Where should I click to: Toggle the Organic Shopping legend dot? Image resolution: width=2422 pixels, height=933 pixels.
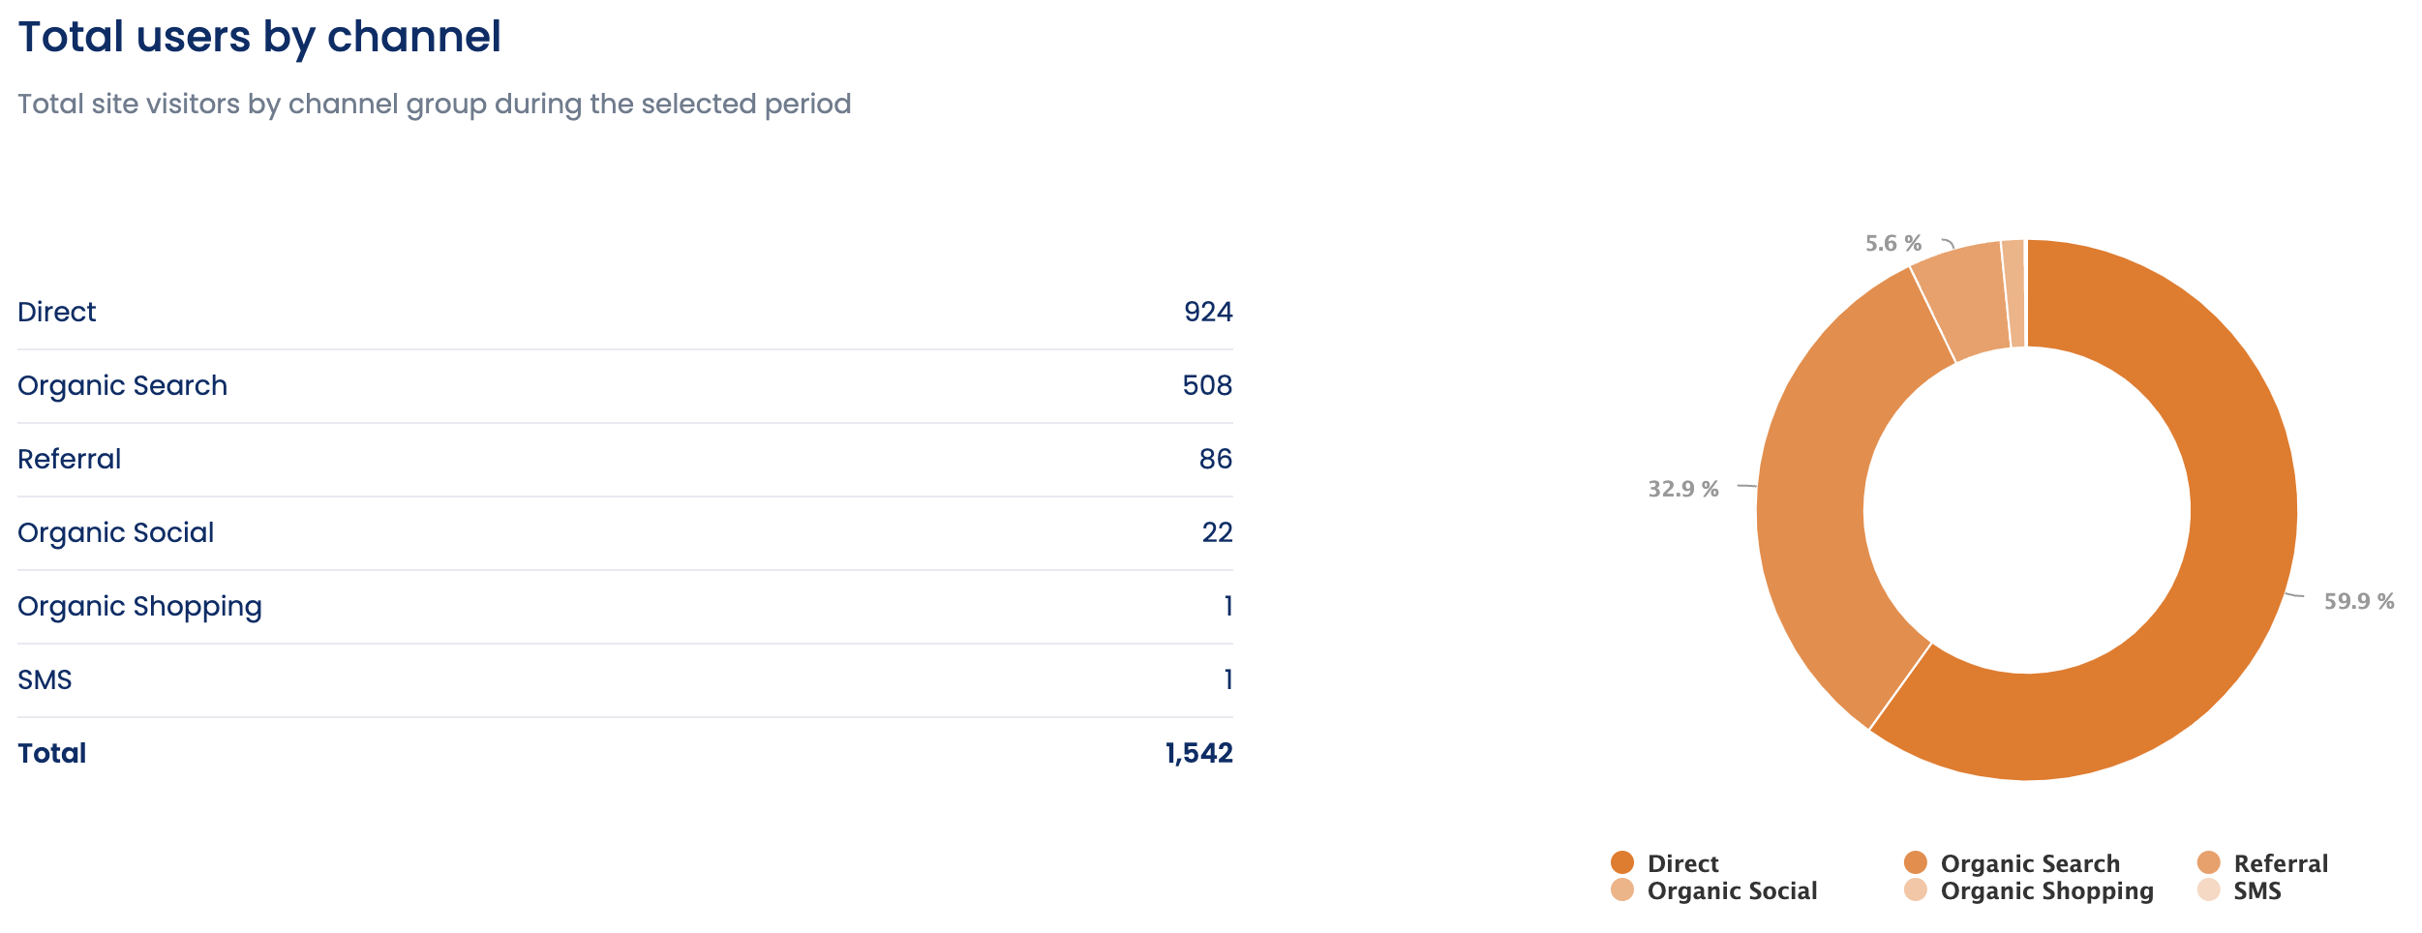tap(1916, 890)
